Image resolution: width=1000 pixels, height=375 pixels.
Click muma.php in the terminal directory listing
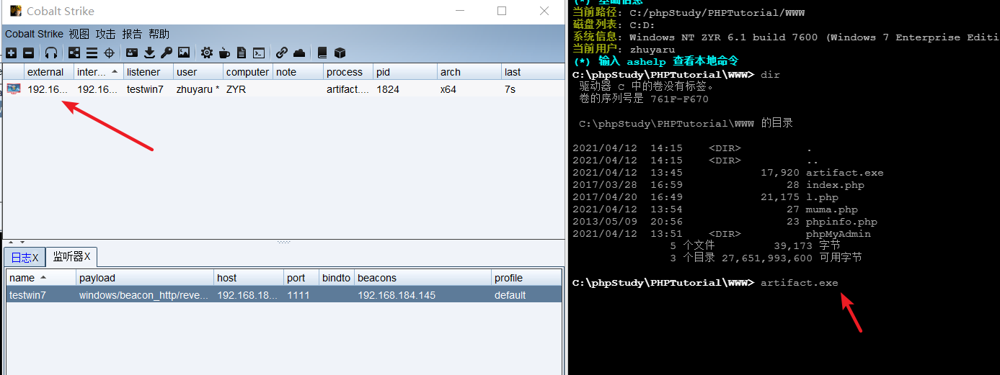click(832, 209)
